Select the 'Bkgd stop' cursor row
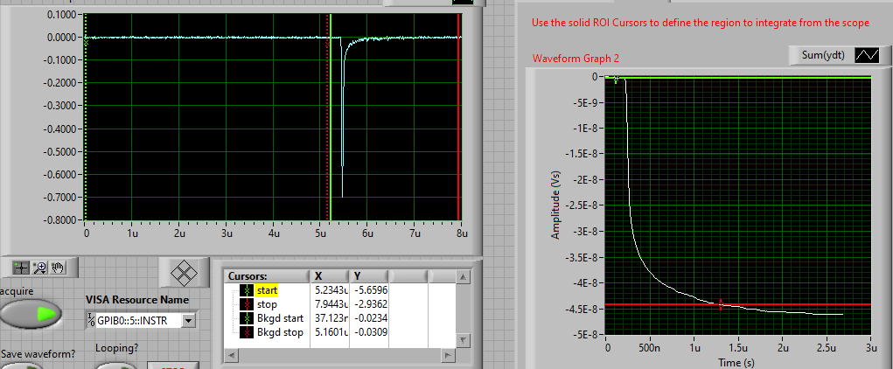The height and width of the screenshot is (369, 893). pos(280,332)
